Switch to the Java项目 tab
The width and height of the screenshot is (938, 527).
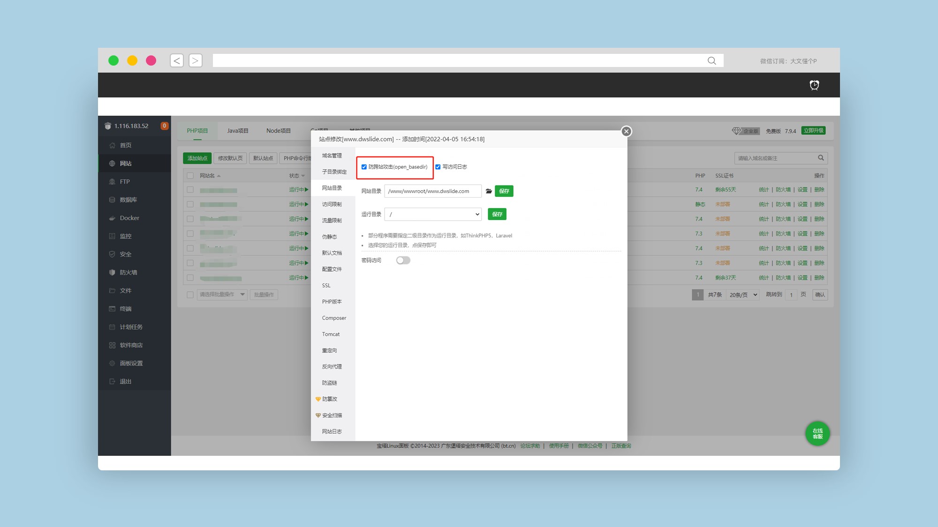237,130
